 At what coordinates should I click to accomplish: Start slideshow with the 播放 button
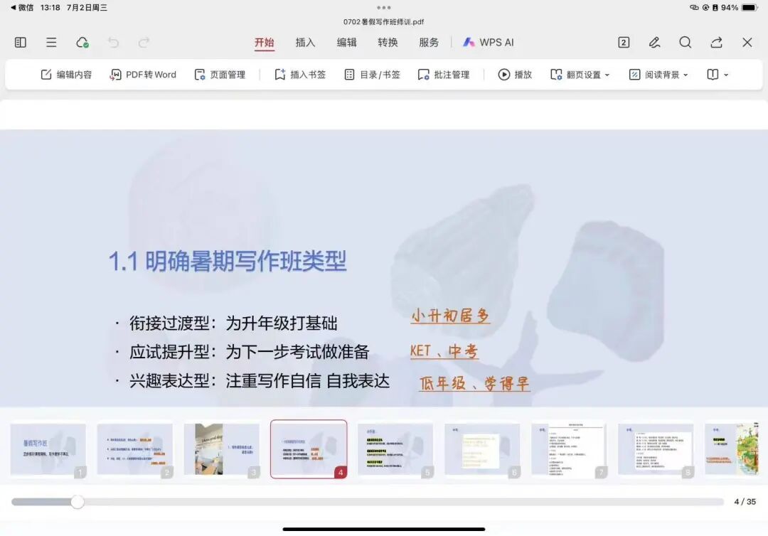(x=514, y=74)
